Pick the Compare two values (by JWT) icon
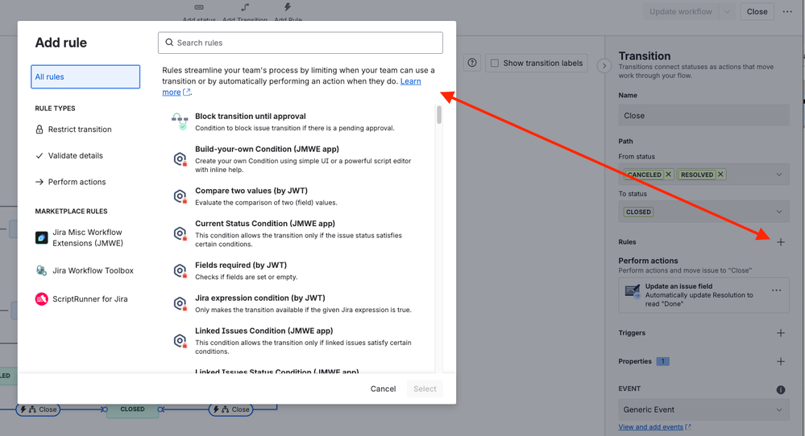Viewport: 805px width, 436px height. pyautogui.click(x=180, y=196)
